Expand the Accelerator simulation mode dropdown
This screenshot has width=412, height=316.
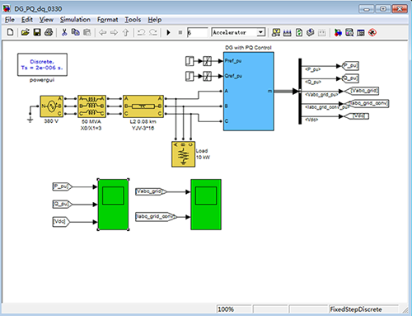(x=260, y=32)
